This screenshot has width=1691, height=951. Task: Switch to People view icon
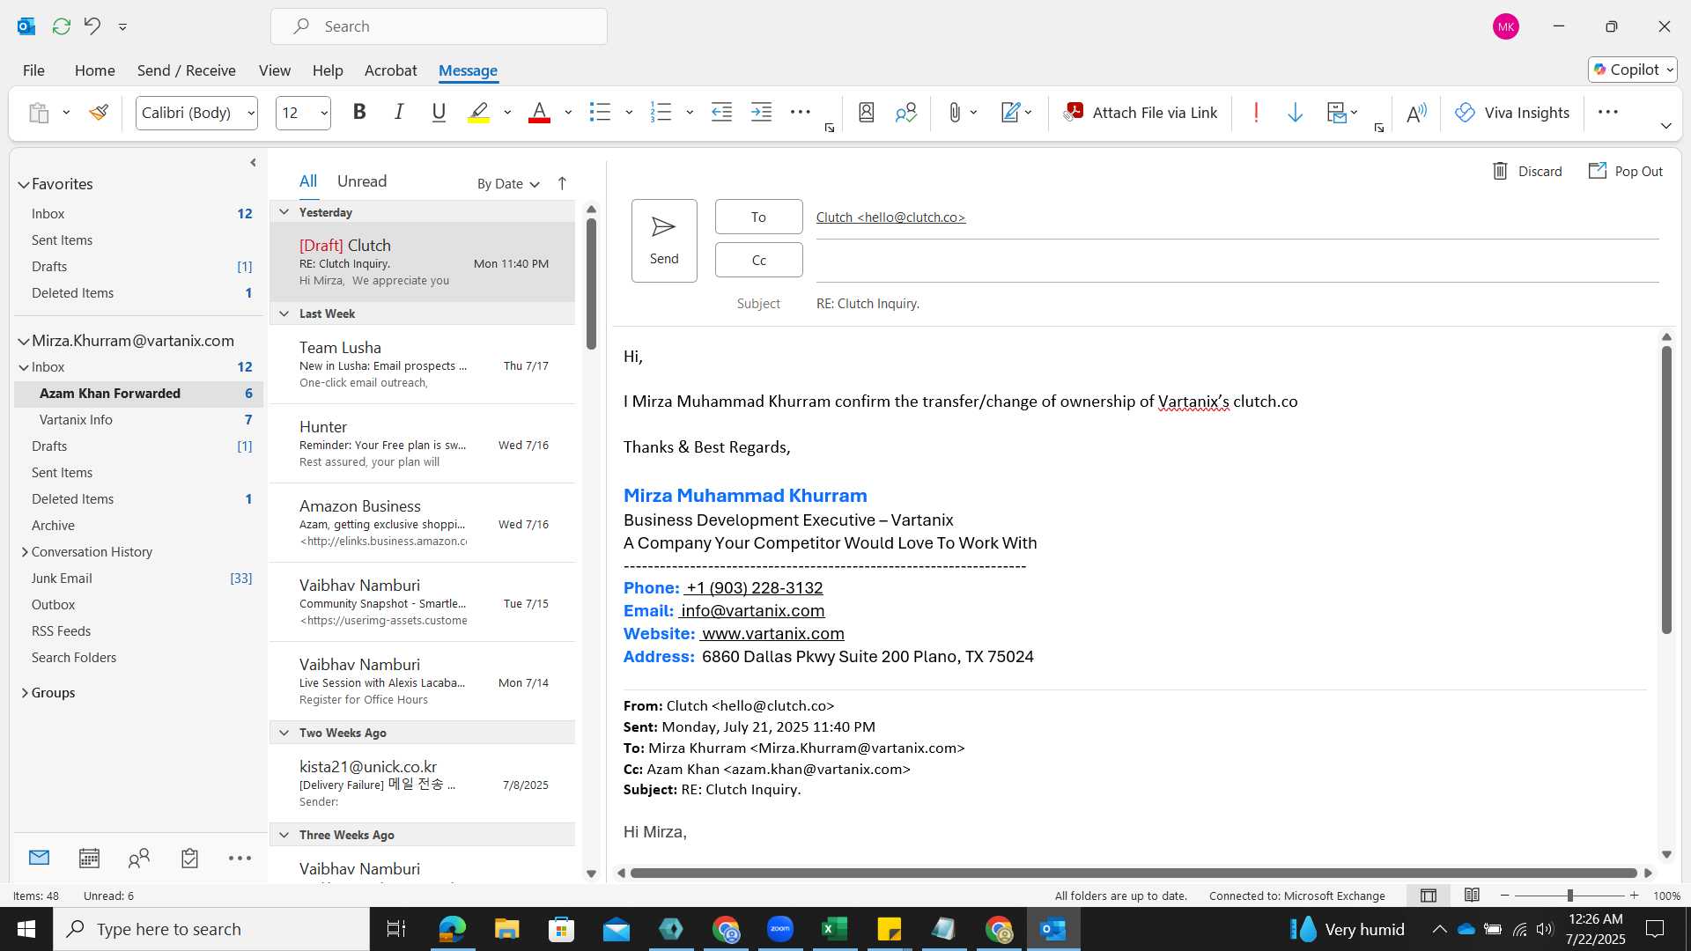(139, 858)
